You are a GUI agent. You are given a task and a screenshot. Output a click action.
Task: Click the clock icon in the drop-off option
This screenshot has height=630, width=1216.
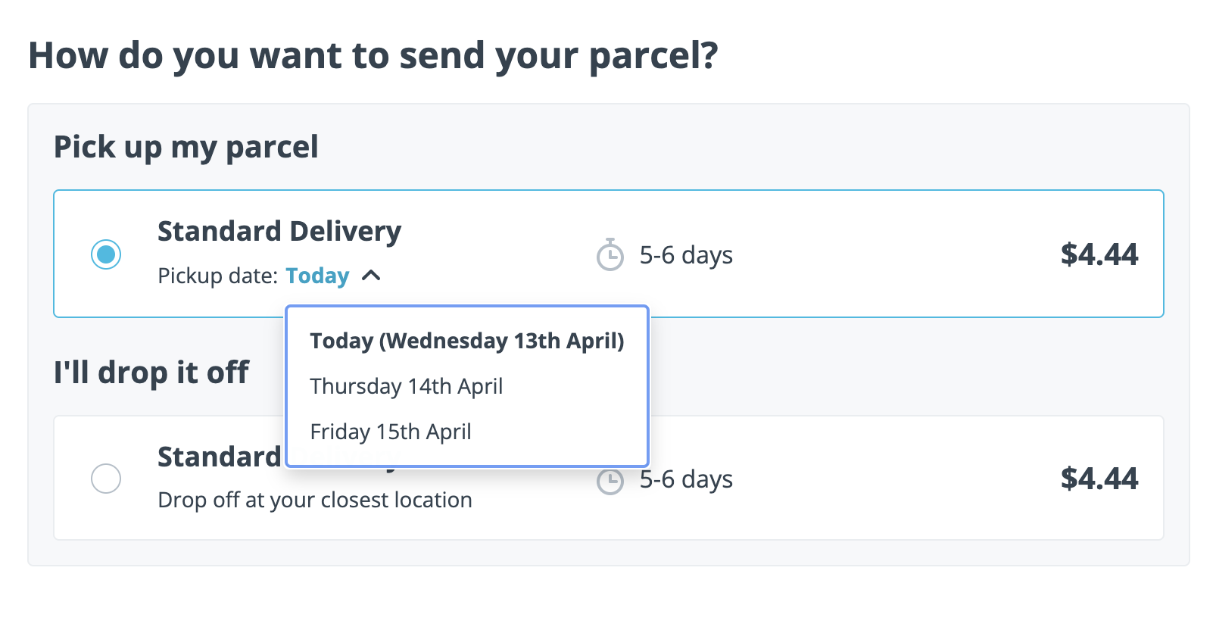(x=610, y=479)
